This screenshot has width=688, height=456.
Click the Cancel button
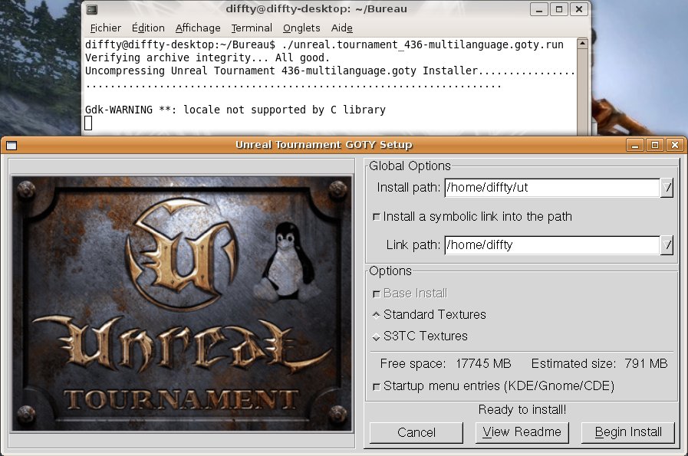[416, 433]
